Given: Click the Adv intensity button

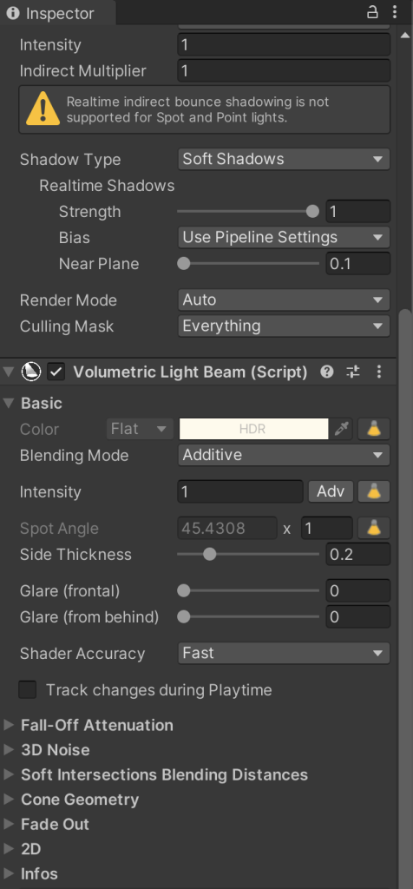Looking at the screenshot, I should [x=331, y=491].
